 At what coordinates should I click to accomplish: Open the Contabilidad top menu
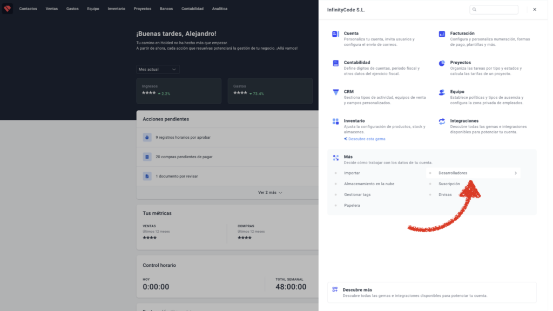[194, 9]
